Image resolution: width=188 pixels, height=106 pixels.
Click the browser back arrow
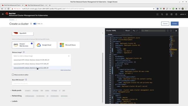coord(2,9)
